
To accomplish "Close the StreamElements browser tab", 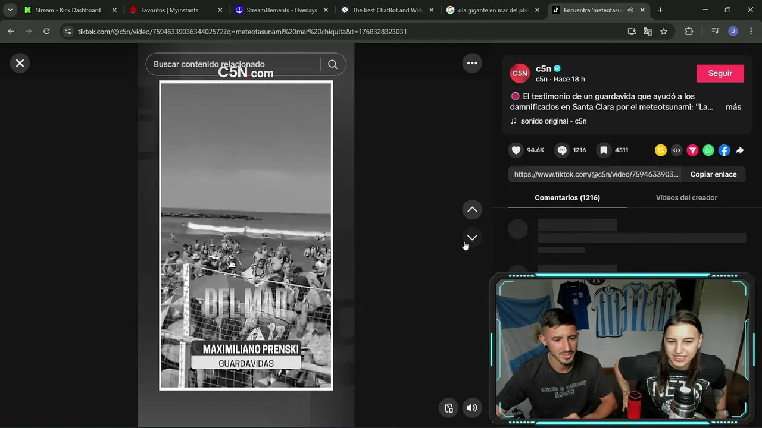I will coord(326,10).
